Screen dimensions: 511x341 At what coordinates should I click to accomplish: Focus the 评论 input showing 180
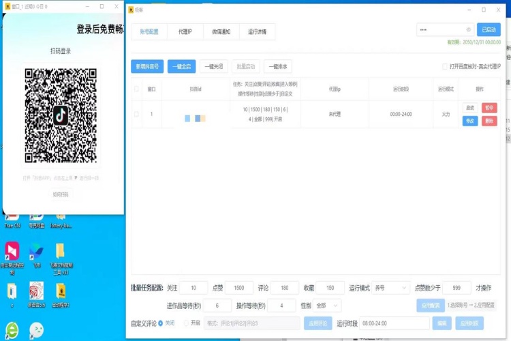(285, 288)
